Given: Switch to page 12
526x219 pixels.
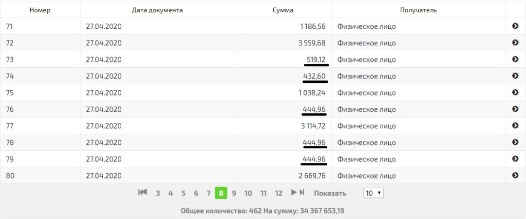Looking at the screenshot, I should (278, 193).
